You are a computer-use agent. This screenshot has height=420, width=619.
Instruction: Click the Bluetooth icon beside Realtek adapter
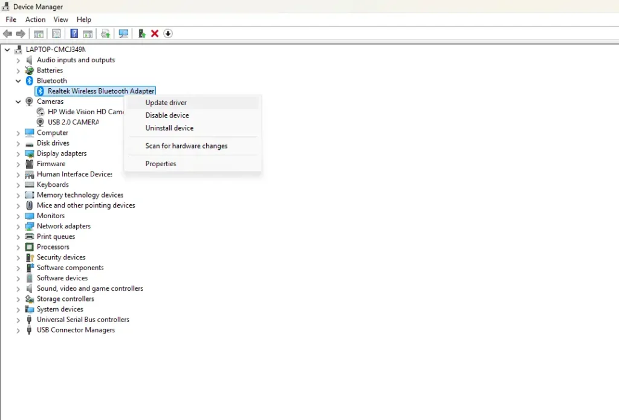click(41, 91)
